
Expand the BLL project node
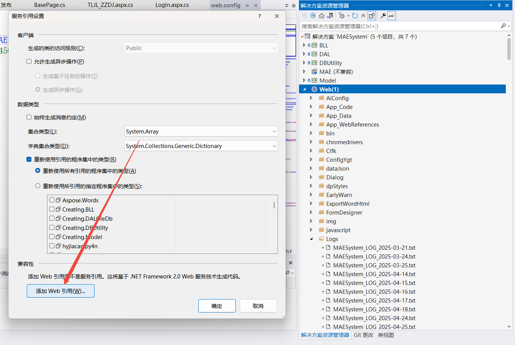304,45
